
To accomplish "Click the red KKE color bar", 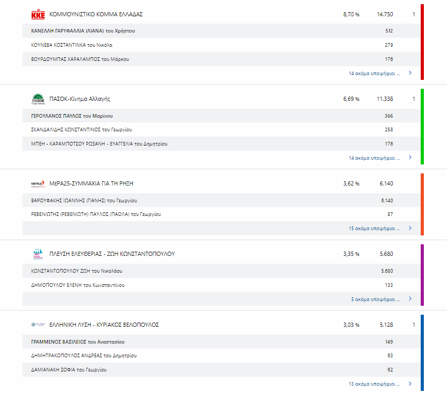I will (422, 42).
